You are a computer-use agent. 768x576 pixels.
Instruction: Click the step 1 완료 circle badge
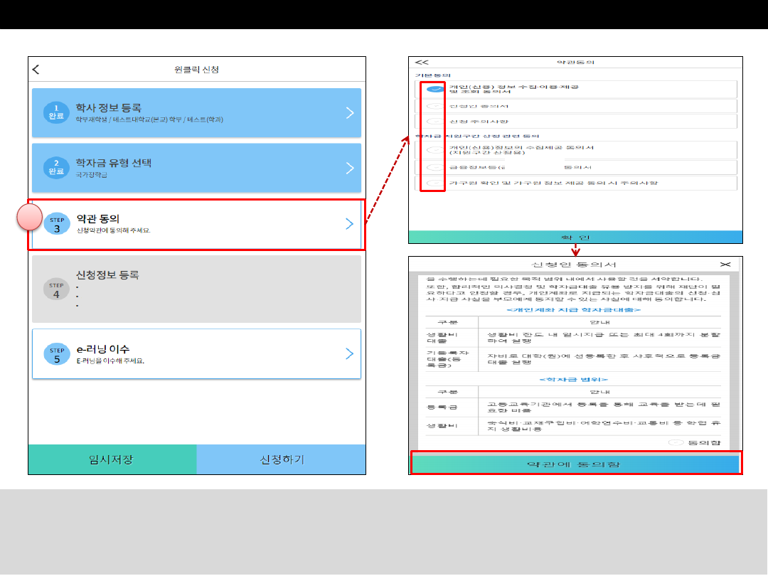tap(56, 112)
